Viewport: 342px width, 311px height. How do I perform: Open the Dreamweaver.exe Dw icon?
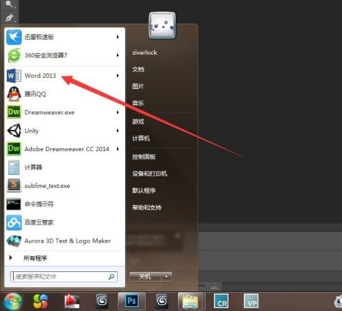pyautogui.click(x=14, y=112)
